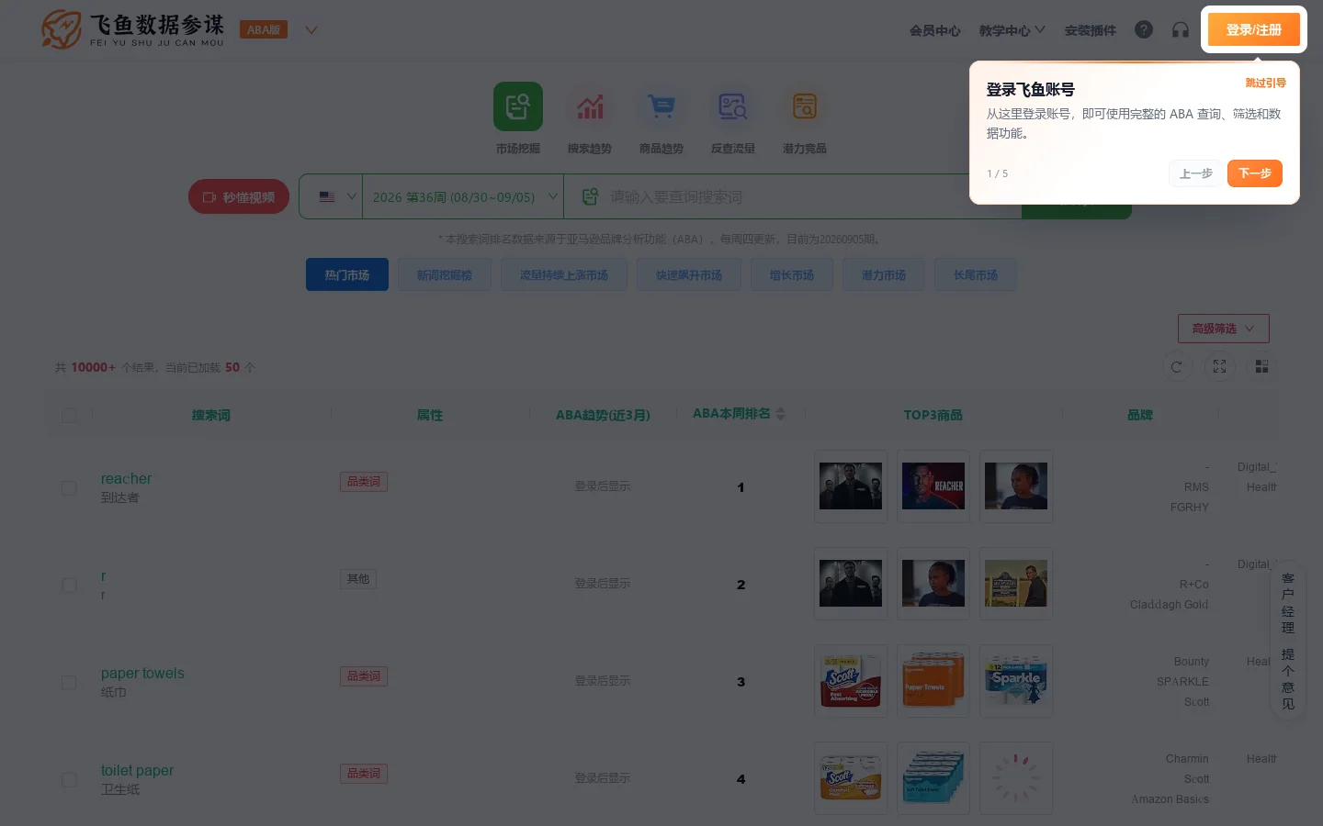The image size is (1323, 826).
Task: Sort by ABA本周排名 column arrows
Action: (780, 414)
